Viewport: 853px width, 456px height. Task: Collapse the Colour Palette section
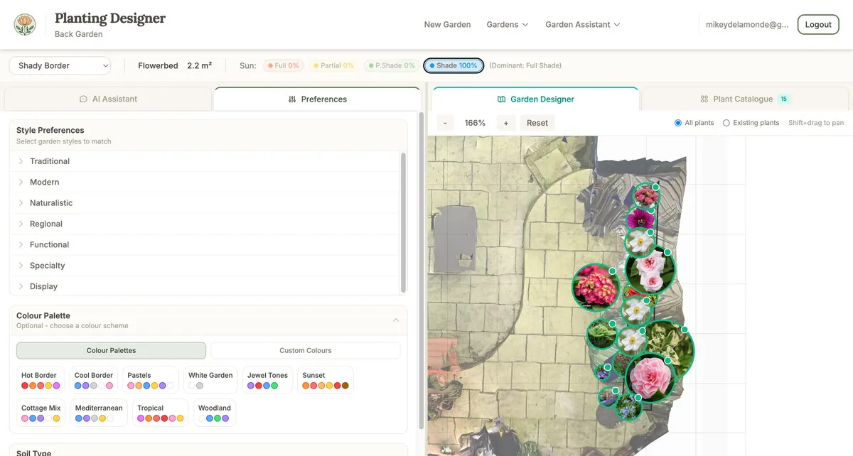(396, 320)
